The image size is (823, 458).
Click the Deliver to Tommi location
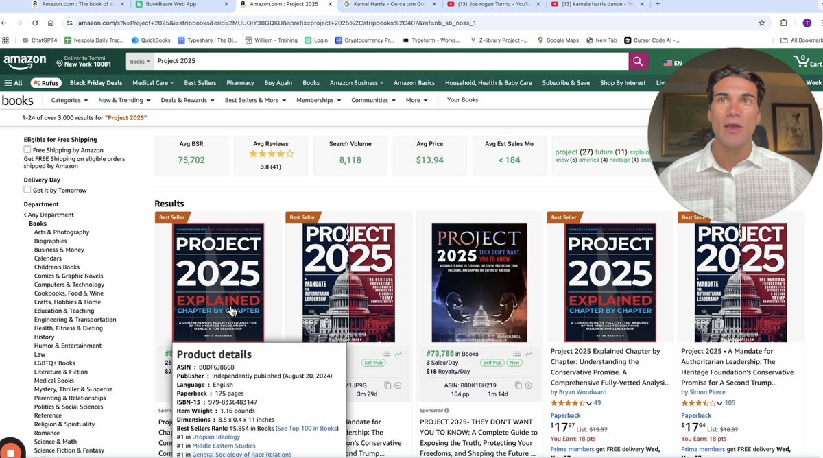82,61
